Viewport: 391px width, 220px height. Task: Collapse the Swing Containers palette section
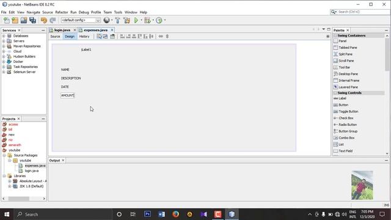pos(335,35)
